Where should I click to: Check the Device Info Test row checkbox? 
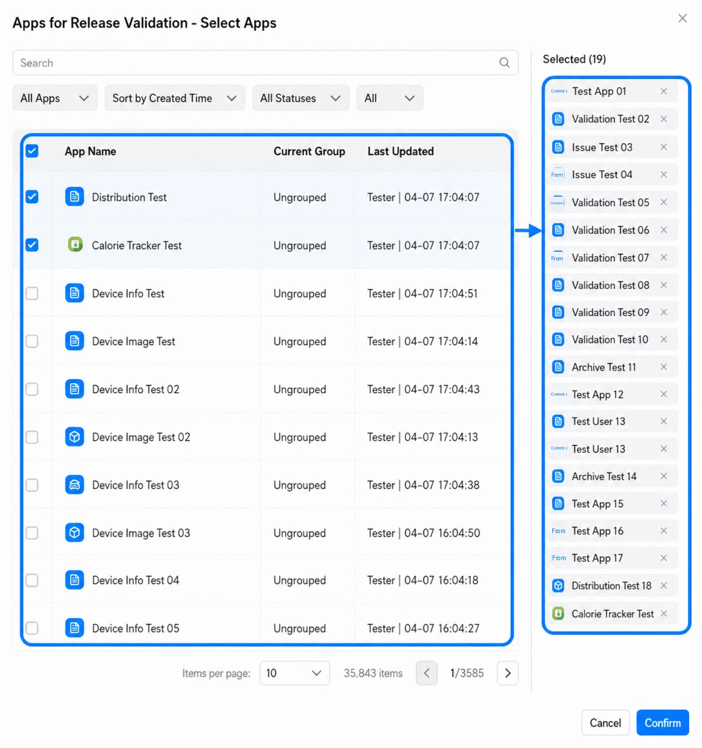point(32,293)
